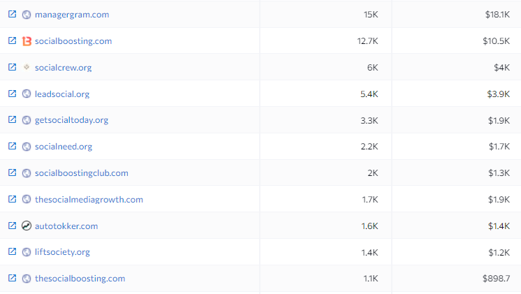
Task: Select the thesocialboosting.com link
Action: pyautogui.click(x=80, y=279)
